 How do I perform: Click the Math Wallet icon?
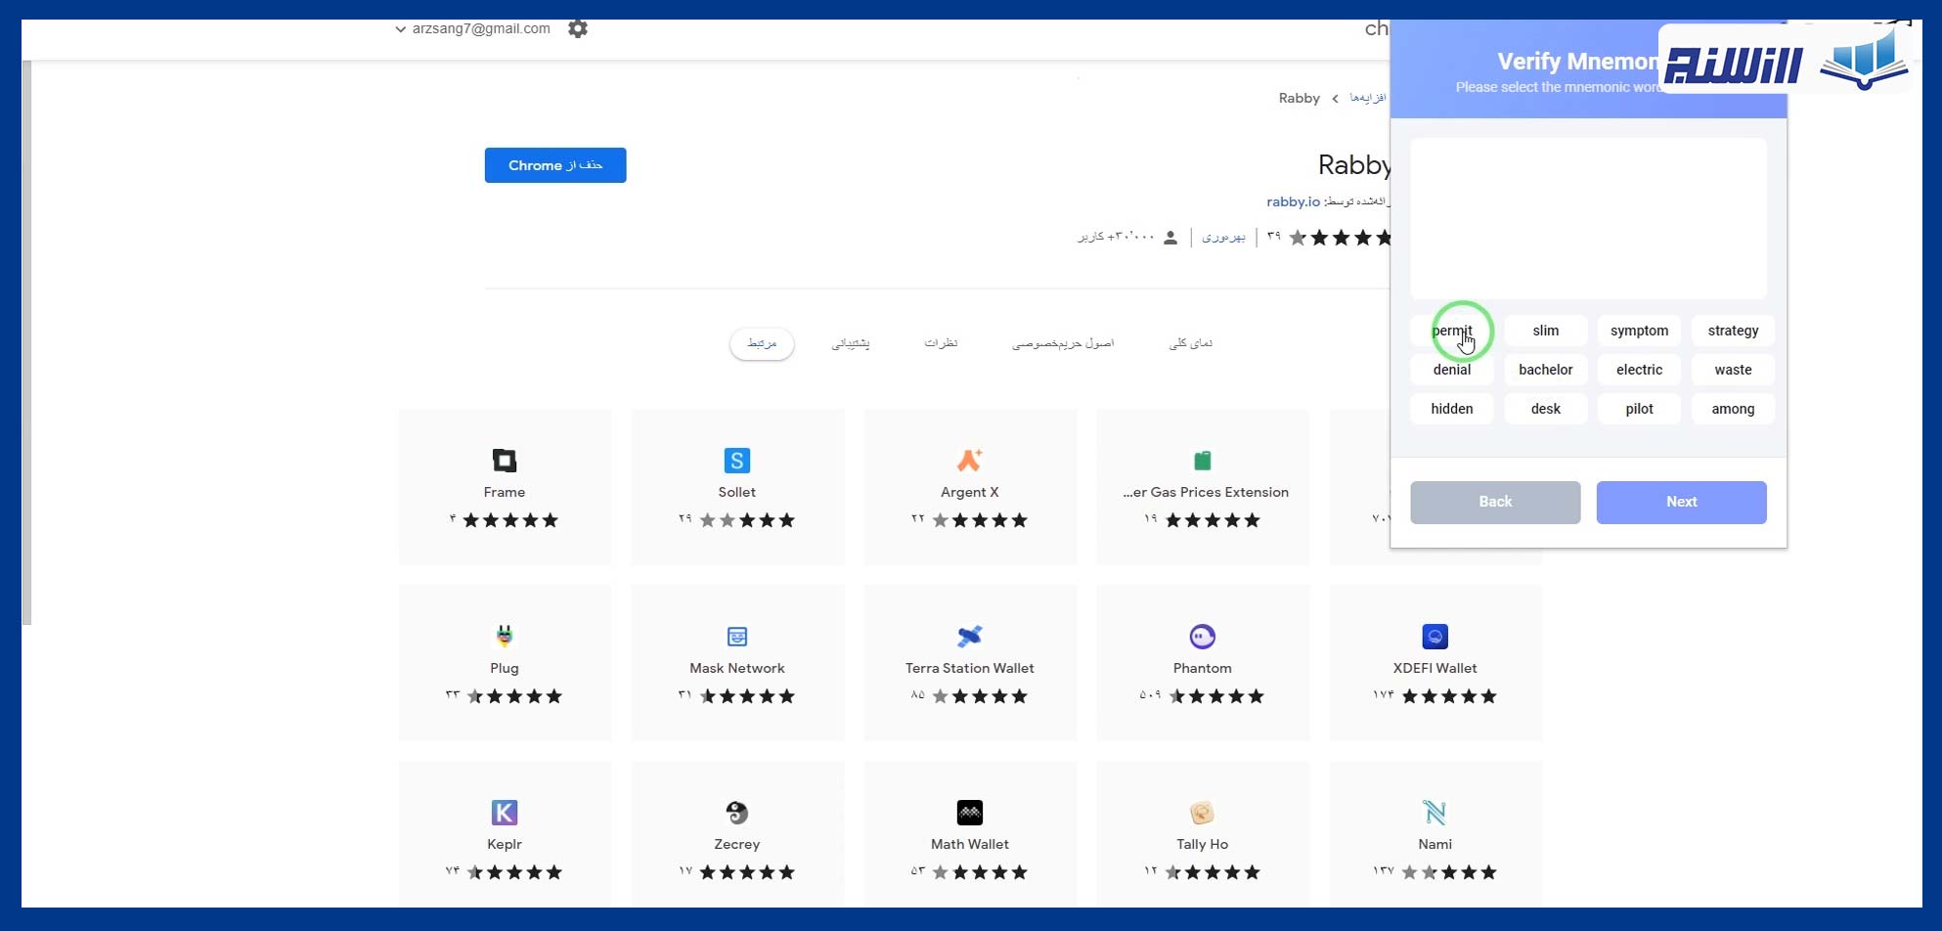(970, 813)
